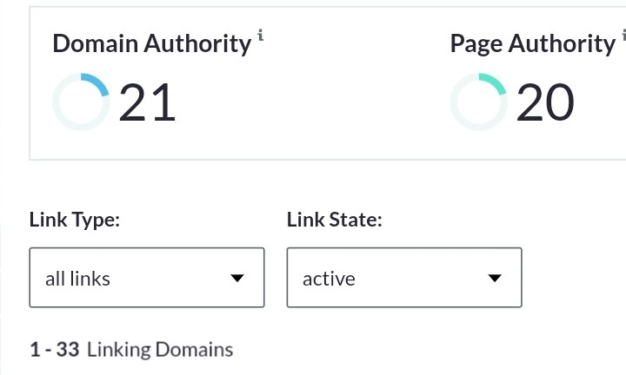This screenshot has width=626, height=375.
Task: Click the "Linking Domains" text
Action: click(160, 350)
